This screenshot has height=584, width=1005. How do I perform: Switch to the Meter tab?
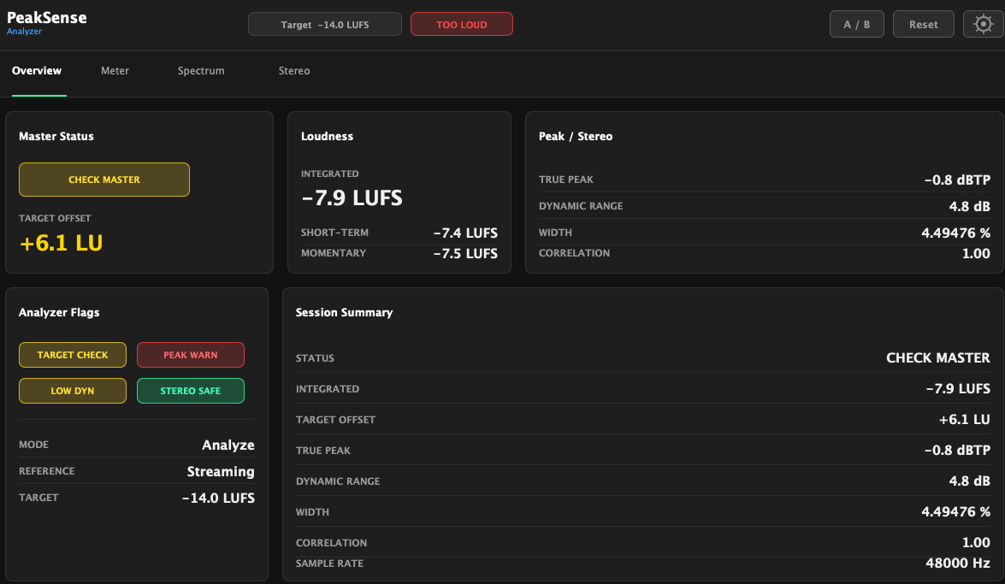click(x=115, y=70)
